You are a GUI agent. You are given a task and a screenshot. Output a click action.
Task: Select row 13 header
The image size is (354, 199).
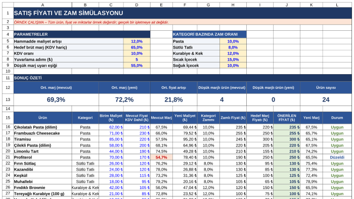pyautogui.click(x=8, y=99)
